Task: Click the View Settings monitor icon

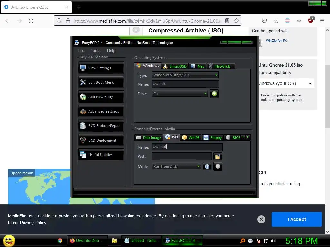Action: click(83, 68)
